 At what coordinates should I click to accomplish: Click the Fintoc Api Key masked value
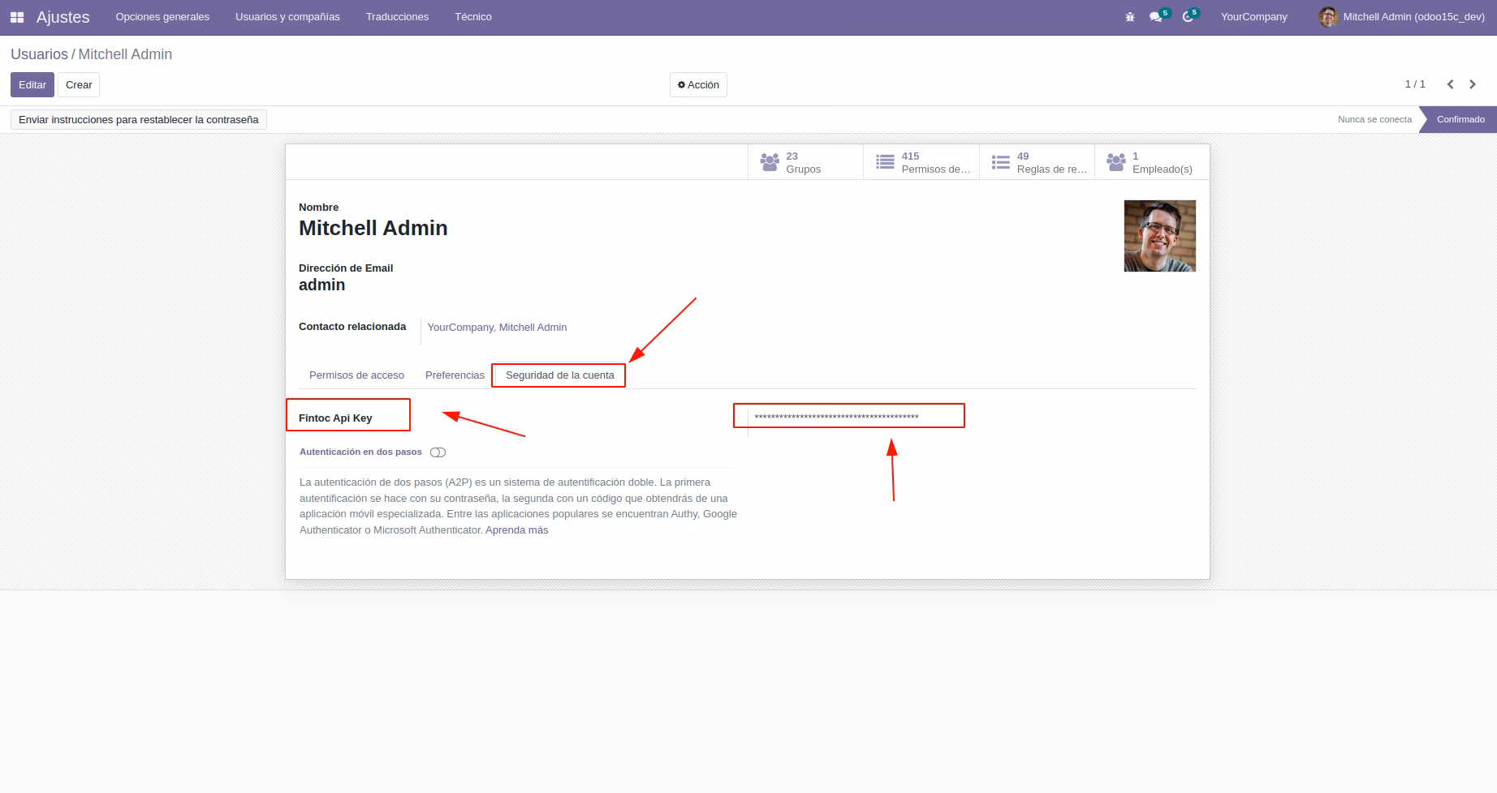point(837,417)
